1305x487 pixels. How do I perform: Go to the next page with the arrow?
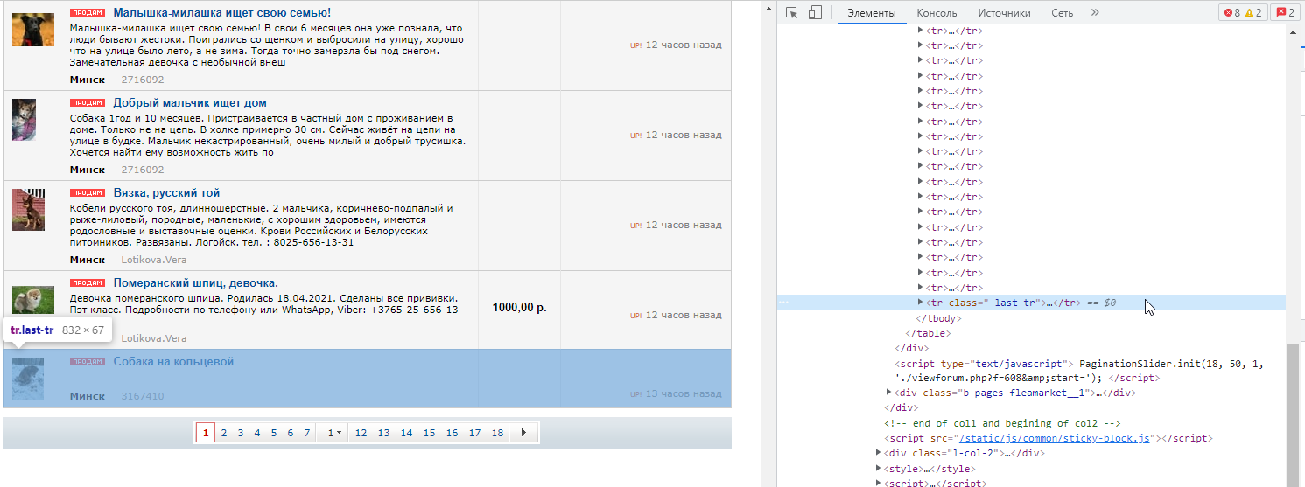tap(523, 433)
